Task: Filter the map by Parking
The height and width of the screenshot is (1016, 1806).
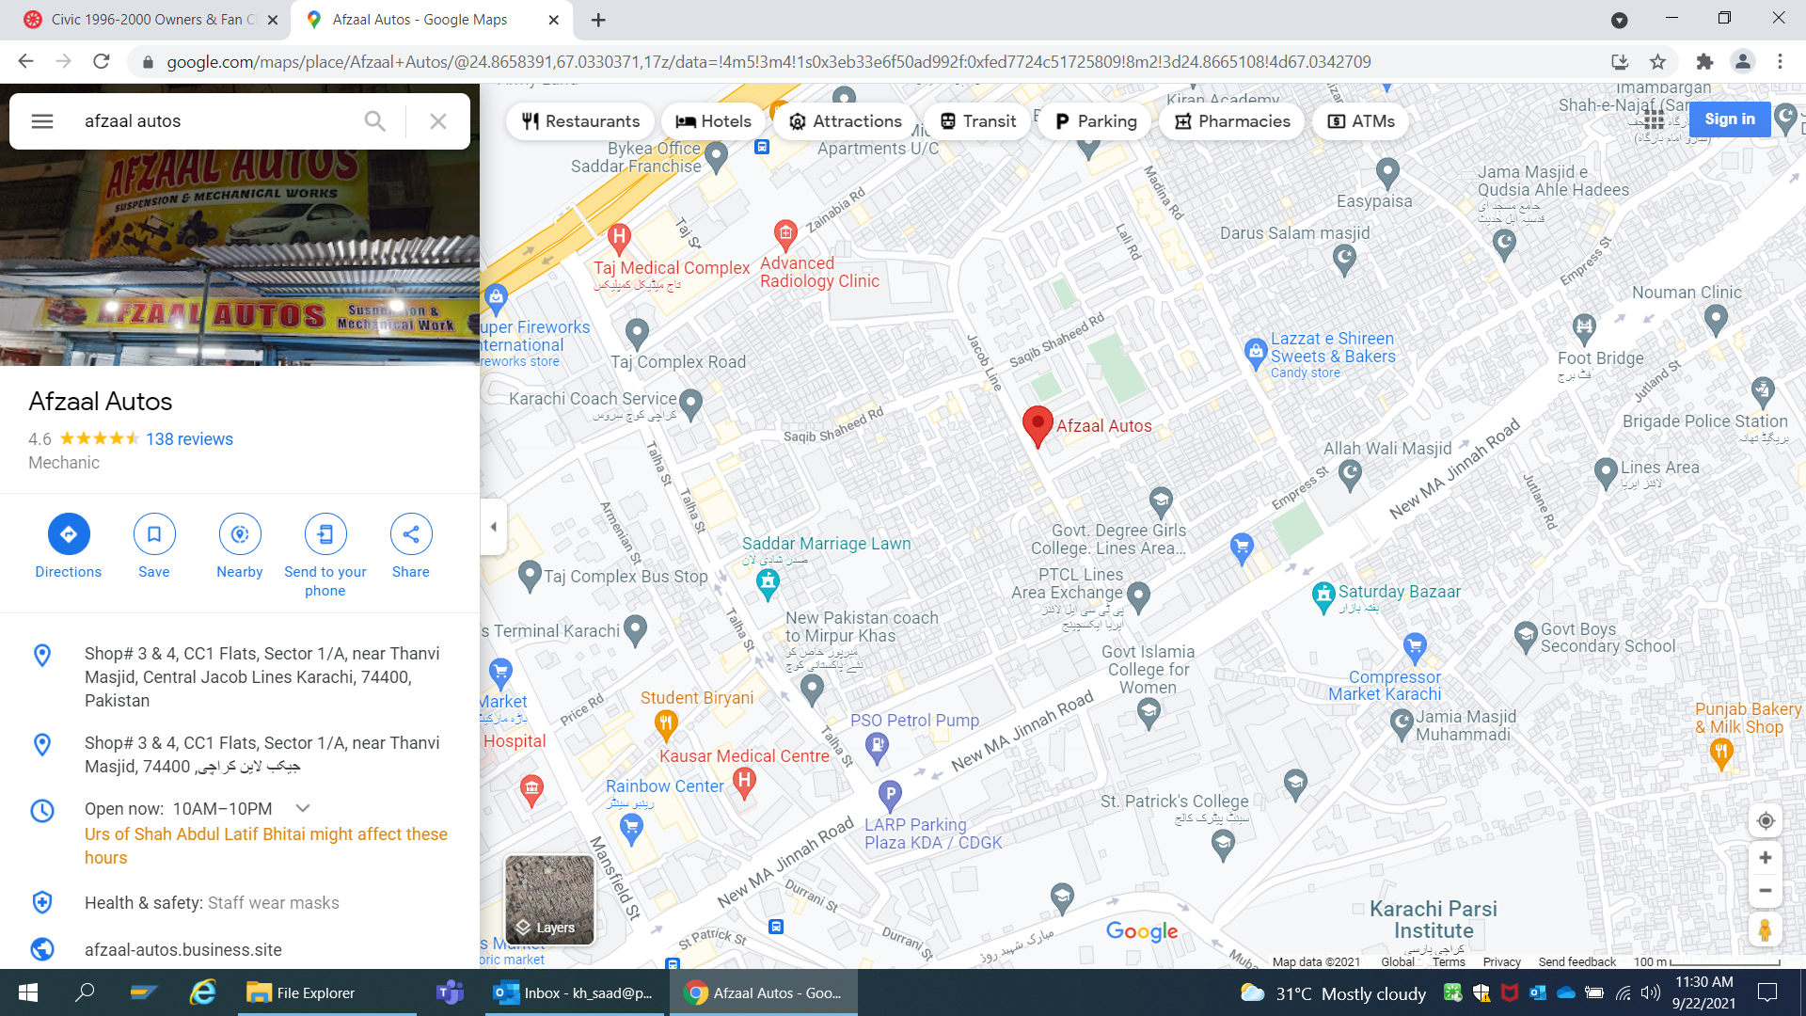Action: pyautogui.click(x=1096, y=121)
